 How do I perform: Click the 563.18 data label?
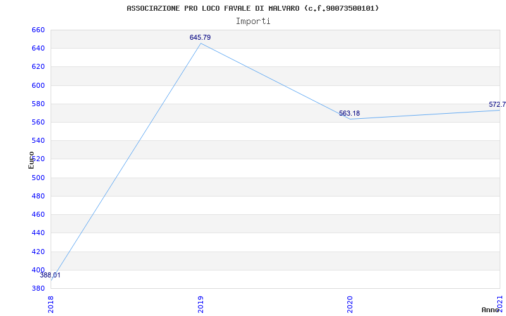point(349,114)
